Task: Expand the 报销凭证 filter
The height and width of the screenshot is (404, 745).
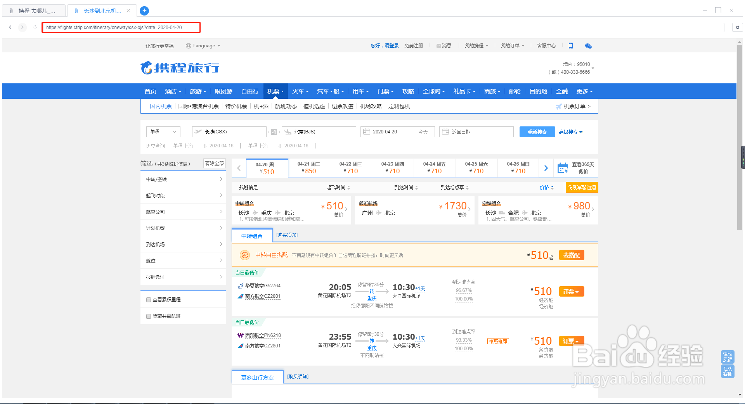Action: coord(183,277)
